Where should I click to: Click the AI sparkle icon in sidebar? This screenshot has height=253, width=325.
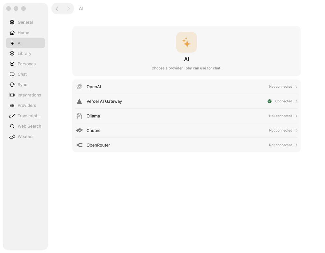pyautogui.click(x=12, y=43)
